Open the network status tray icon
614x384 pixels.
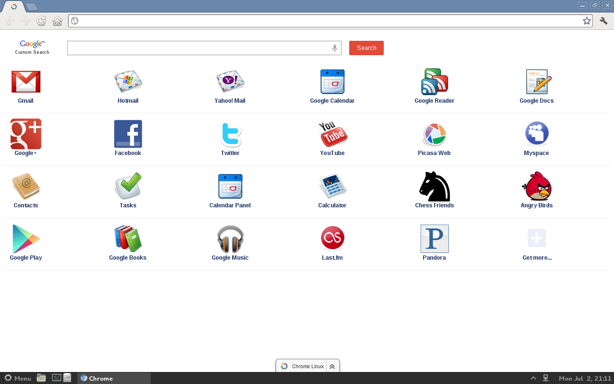(x=545, y=378)
